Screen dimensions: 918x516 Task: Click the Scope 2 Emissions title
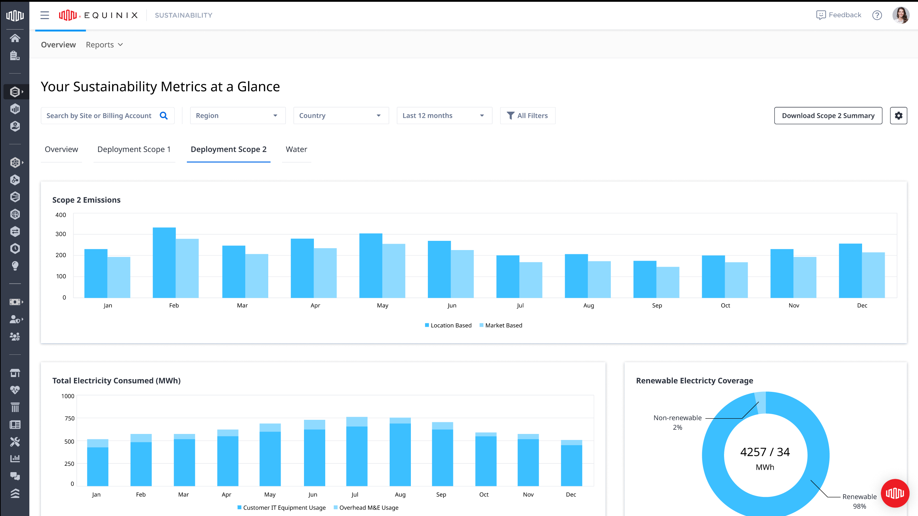coord(86,200)
